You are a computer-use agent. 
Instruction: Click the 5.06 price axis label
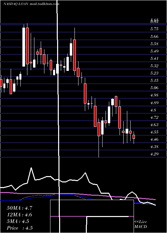click(x=154, y=88)
